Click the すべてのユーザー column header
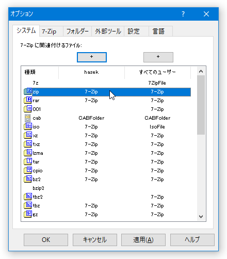227x259 pixels. 157,72
